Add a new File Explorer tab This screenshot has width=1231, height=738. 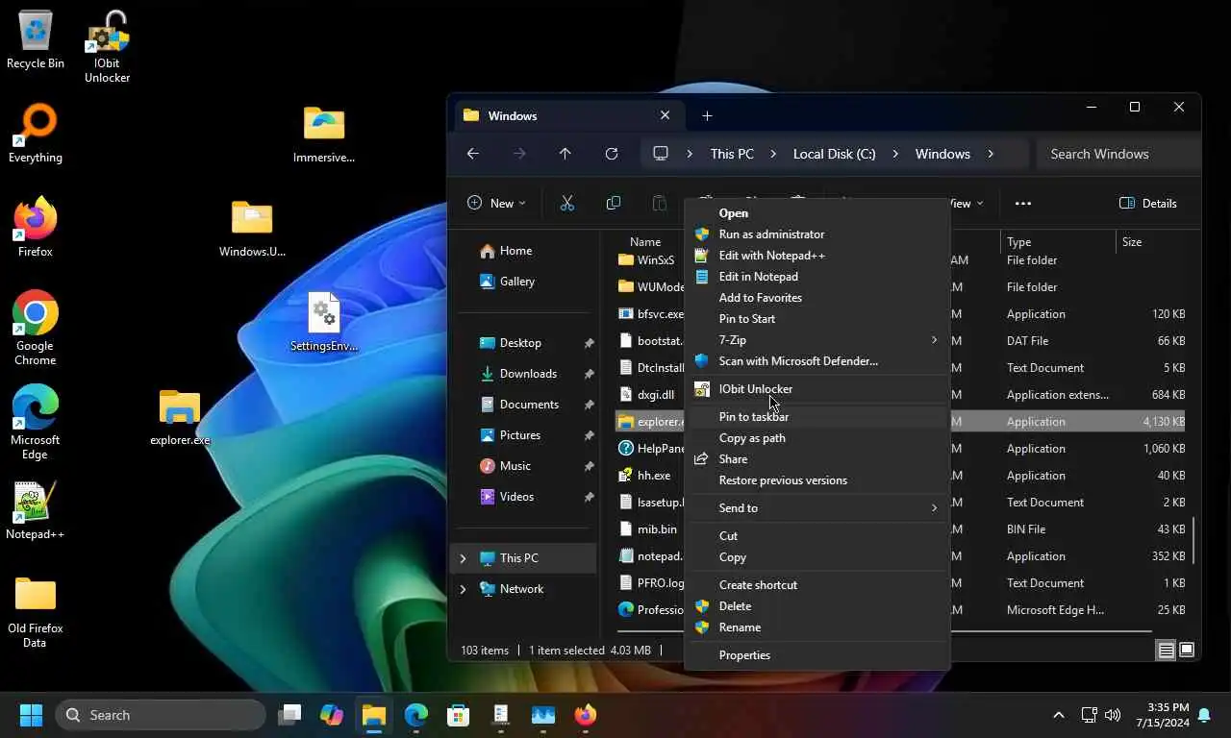(x=707, y=115)
